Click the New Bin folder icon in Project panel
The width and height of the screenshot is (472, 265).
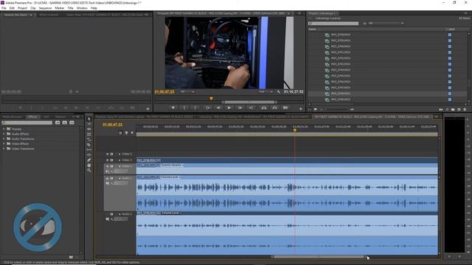pyautogui.click(x=453, y=110)
